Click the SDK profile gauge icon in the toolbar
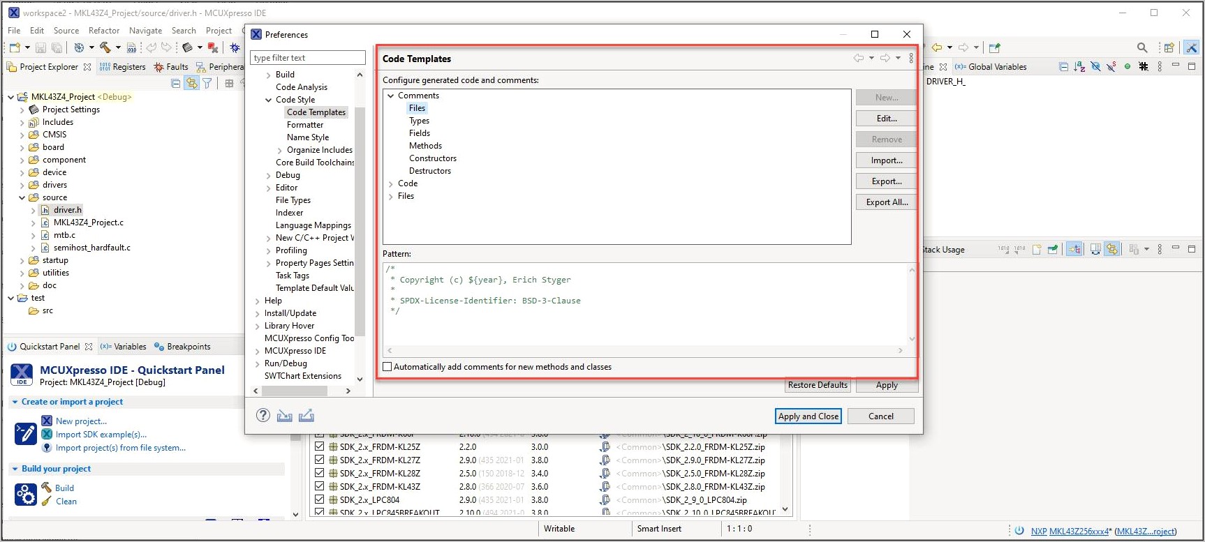The image size is (1205, 542). pyautogui.click(x=79, y=47)
